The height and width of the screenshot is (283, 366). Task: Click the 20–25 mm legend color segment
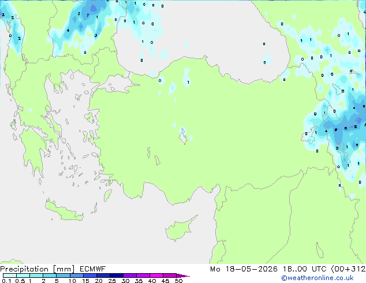tap(103, 275)
